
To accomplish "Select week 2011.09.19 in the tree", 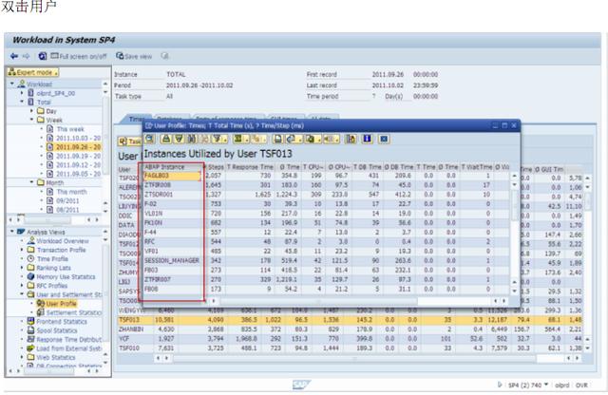I will [78, 156].
